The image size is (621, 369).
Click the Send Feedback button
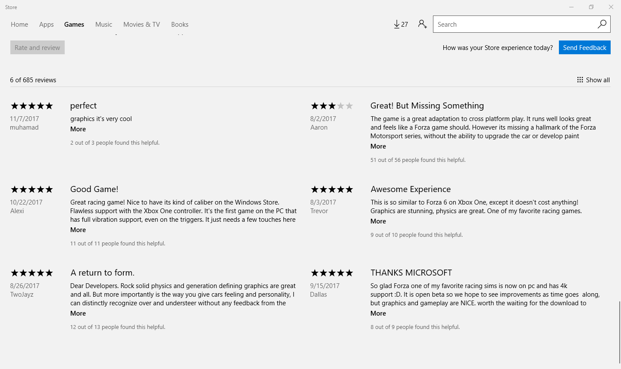(585, 47)
